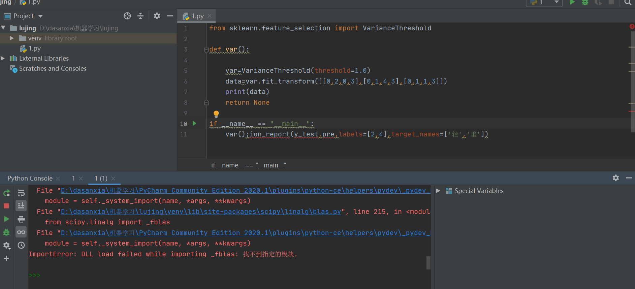Click the fit_transform code line
Image resolution: width=635 pixels, height=289 pixels.
point(336,81)
